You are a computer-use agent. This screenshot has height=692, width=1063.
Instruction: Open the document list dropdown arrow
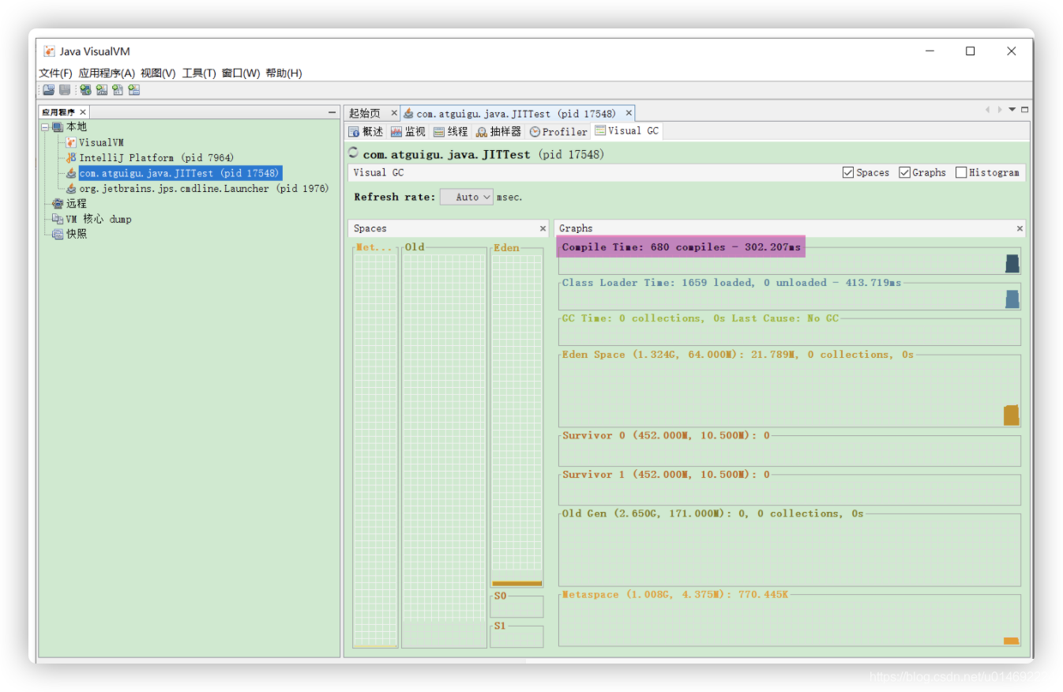(x=1012, y=110)
